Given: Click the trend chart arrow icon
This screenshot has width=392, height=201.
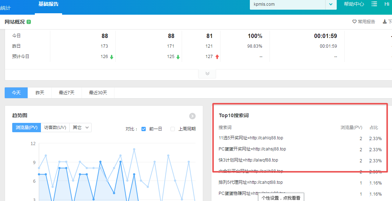Looking at the screenshot, I should tap(192, 116).
